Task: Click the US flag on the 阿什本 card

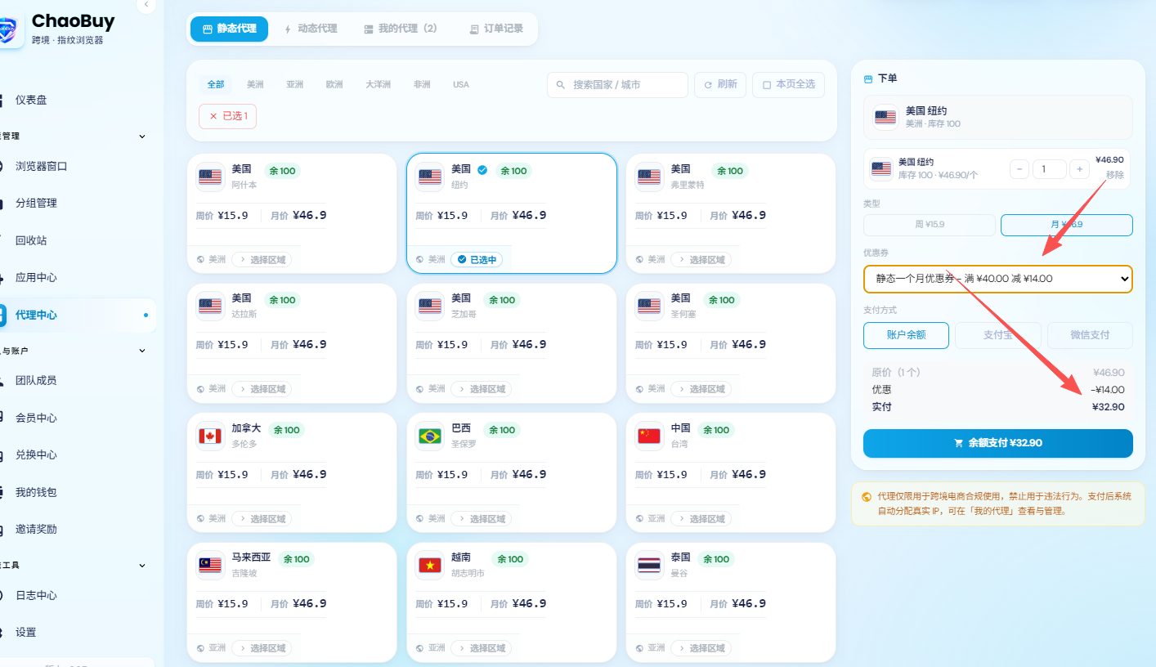Action: 210,177
